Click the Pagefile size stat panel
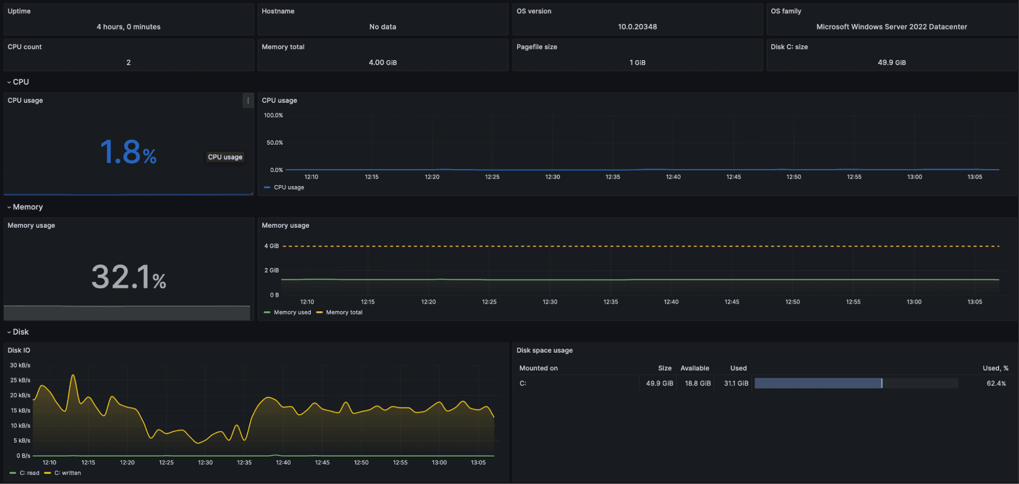 (637, 55)
